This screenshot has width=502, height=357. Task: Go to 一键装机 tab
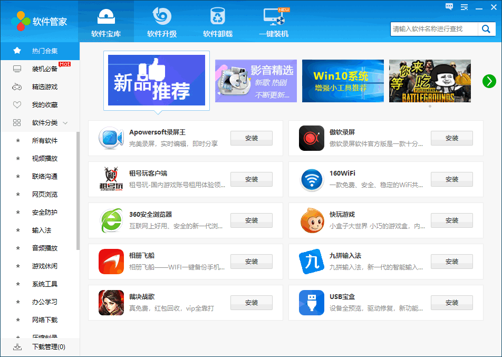point(274,21)
